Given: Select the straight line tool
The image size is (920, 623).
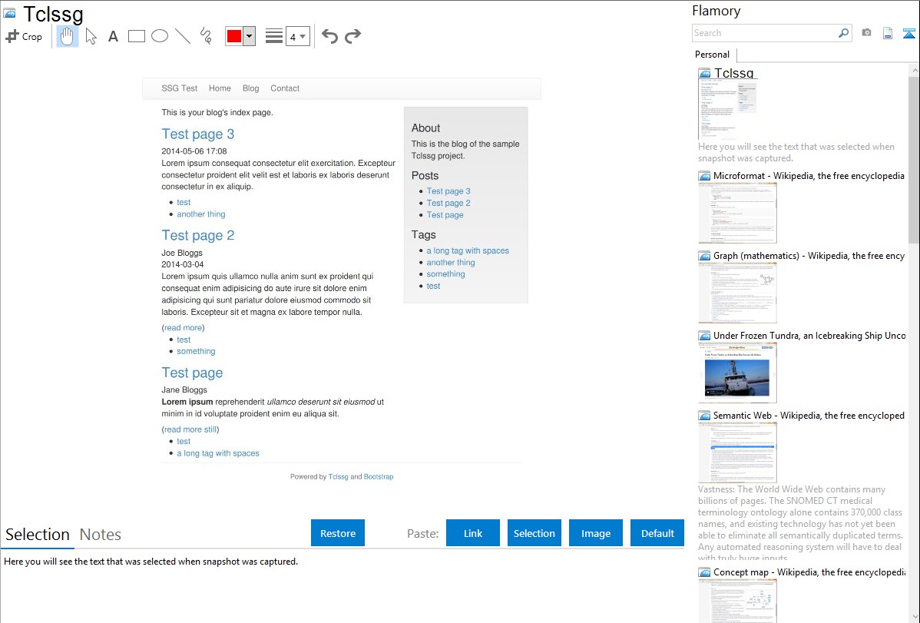Looking at the screenshot, I should point(183,36).
